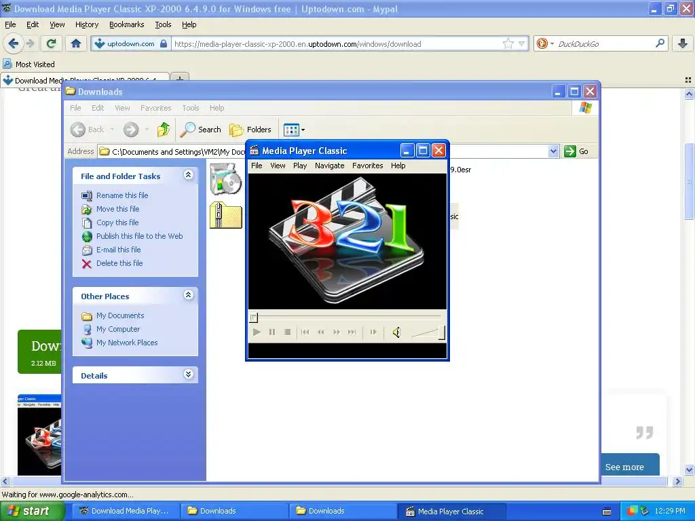The height and width of the screenshot is (521, 695).
Task: Switch to Media Player Classic taskbar button
Action: [x=451, y=512]
